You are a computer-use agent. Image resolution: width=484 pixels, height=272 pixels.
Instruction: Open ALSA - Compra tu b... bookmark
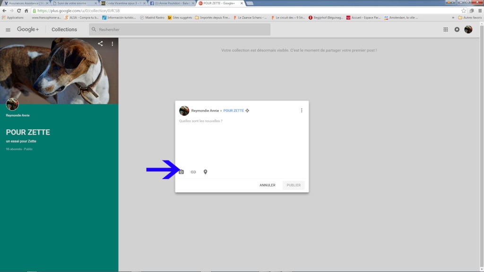pos(81,17)
